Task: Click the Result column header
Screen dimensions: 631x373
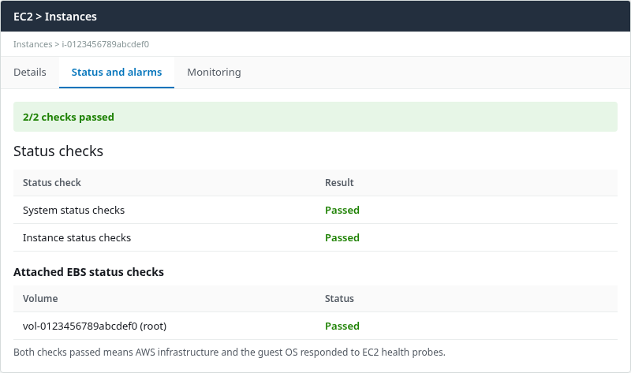Action: [339, 183]
